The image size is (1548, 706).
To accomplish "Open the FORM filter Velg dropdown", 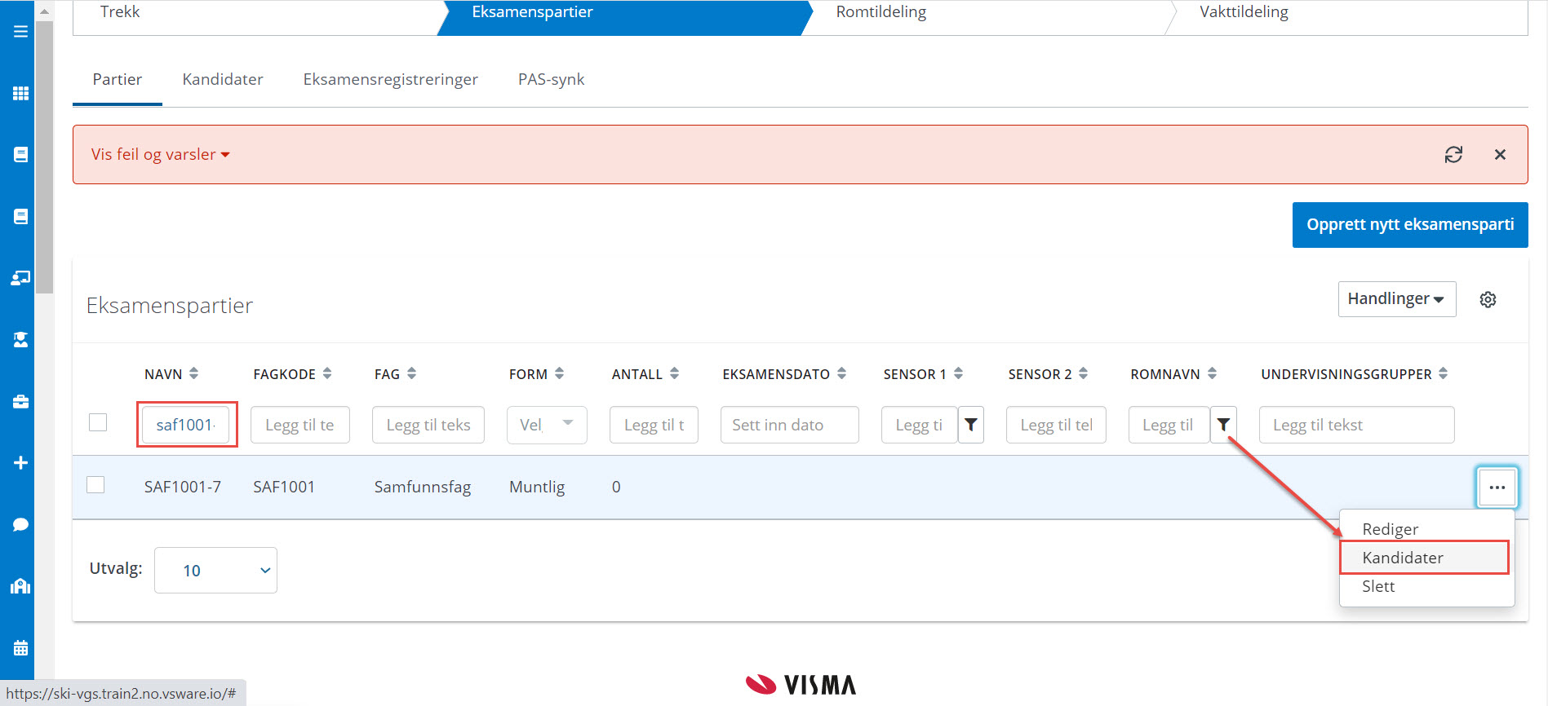I will coord(547,425).
